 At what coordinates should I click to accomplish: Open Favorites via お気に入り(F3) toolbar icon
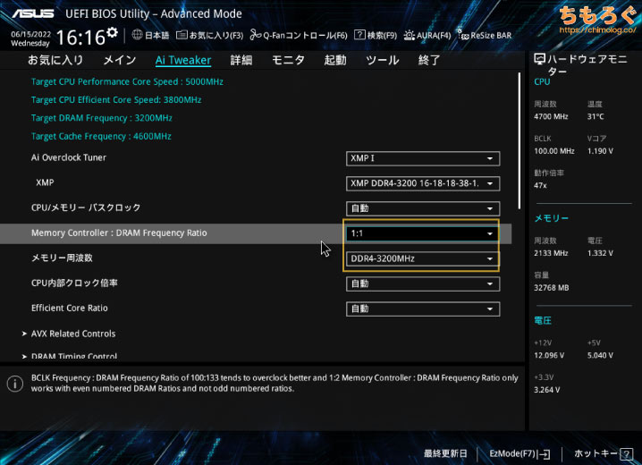[182, 35]
